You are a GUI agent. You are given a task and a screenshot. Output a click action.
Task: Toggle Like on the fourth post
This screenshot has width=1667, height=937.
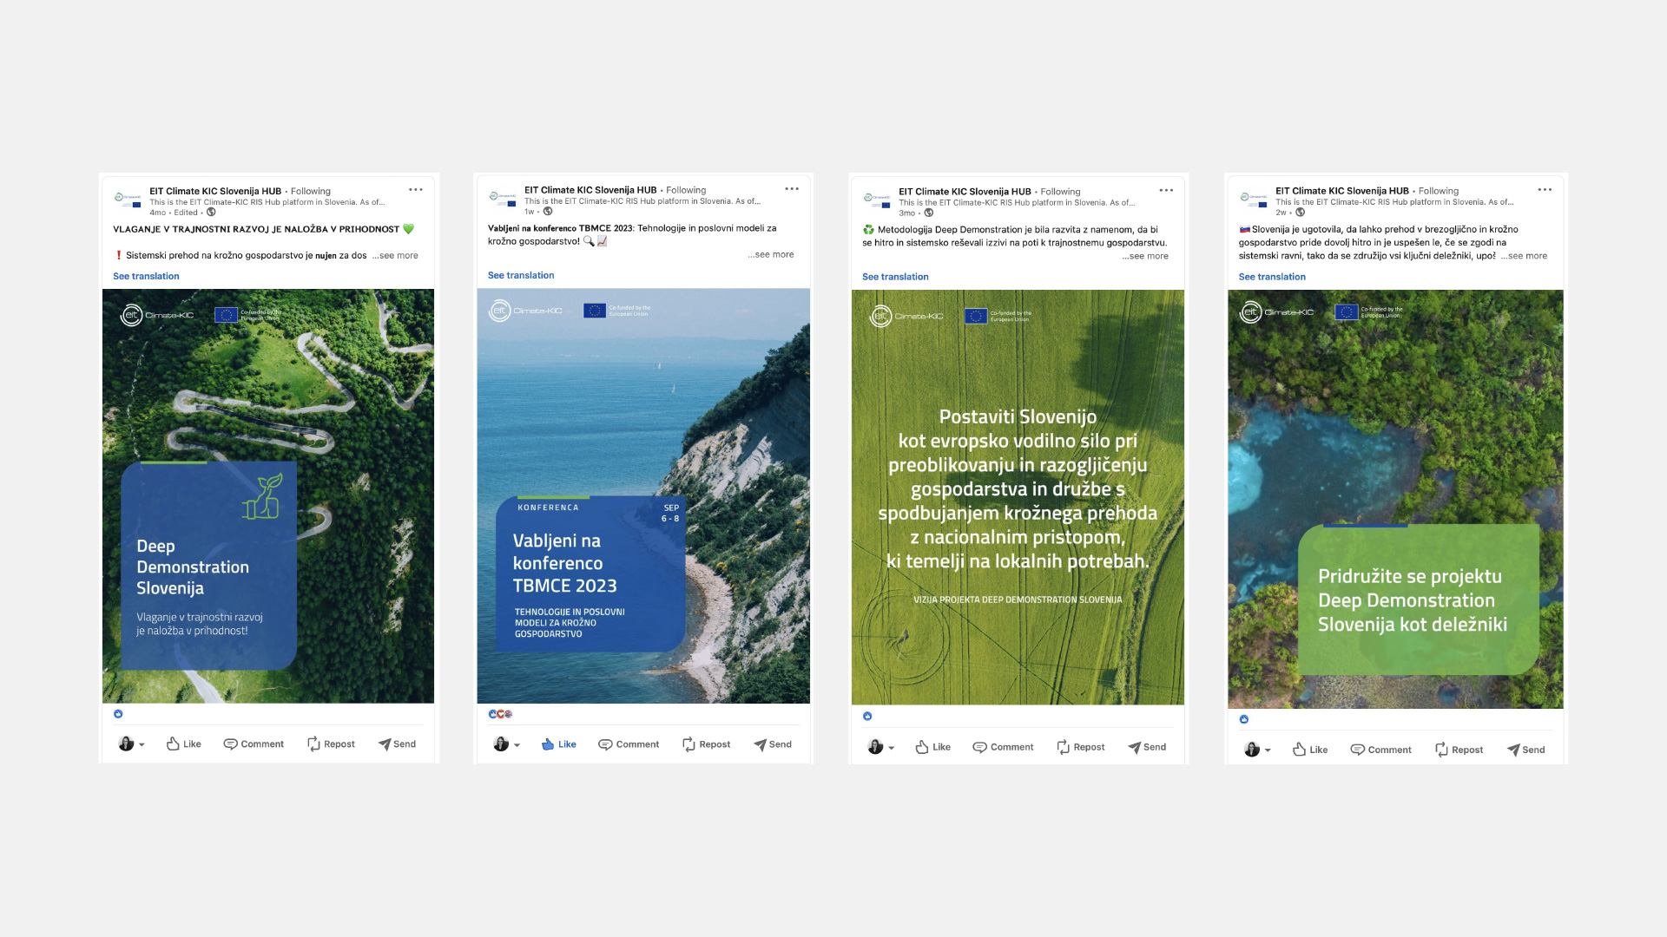coord(1309,750)
